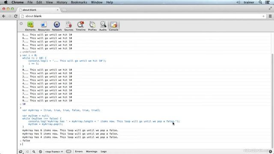Click the 'undefined' result line
The height and width of the screenshot is (154, 274).
click(29, 52)
